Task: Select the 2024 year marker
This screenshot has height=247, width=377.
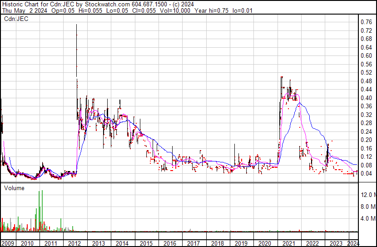Action: (x=354, y=243)
